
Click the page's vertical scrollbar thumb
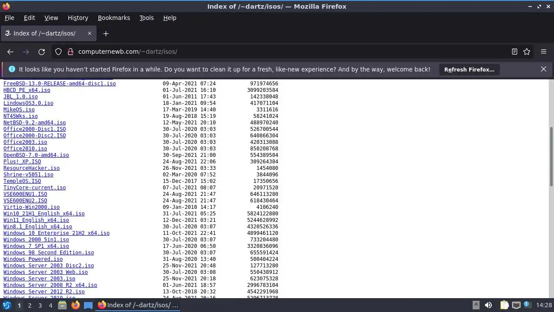coord(551,157)
